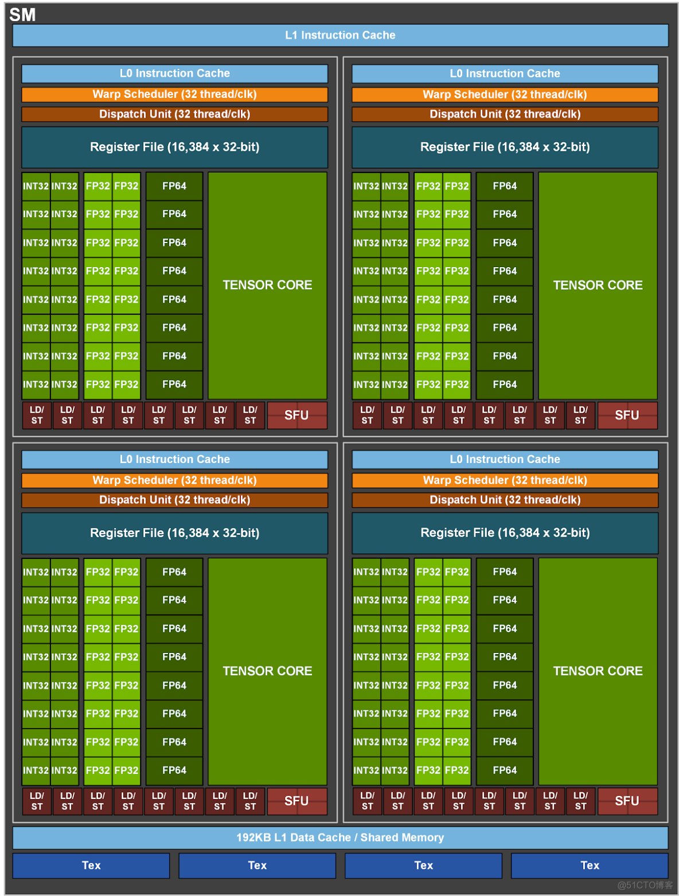
Task: Select the leftmost Tex block
Action: pos(91,866)
